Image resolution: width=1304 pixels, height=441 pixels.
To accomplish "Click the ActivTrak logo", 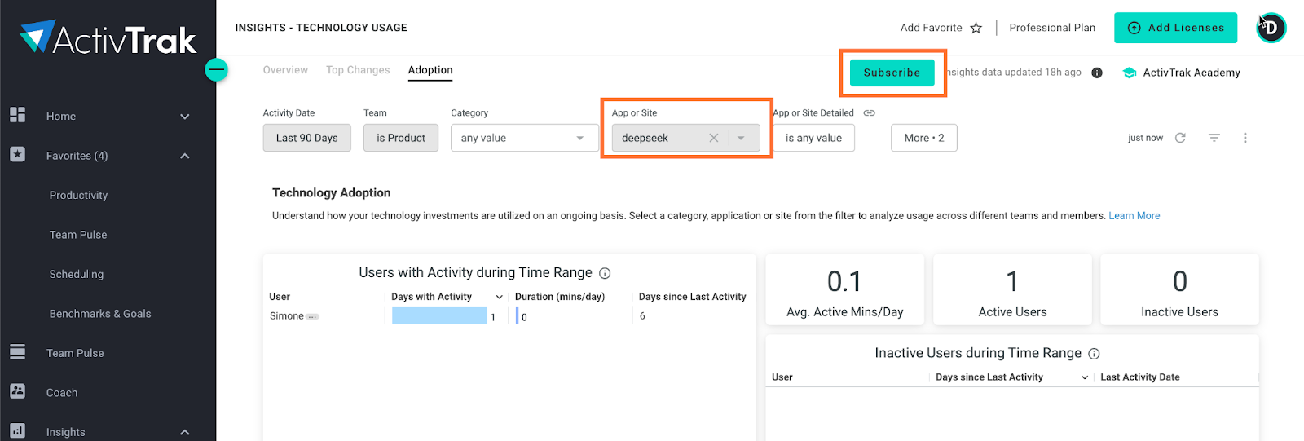I will 108,37.
